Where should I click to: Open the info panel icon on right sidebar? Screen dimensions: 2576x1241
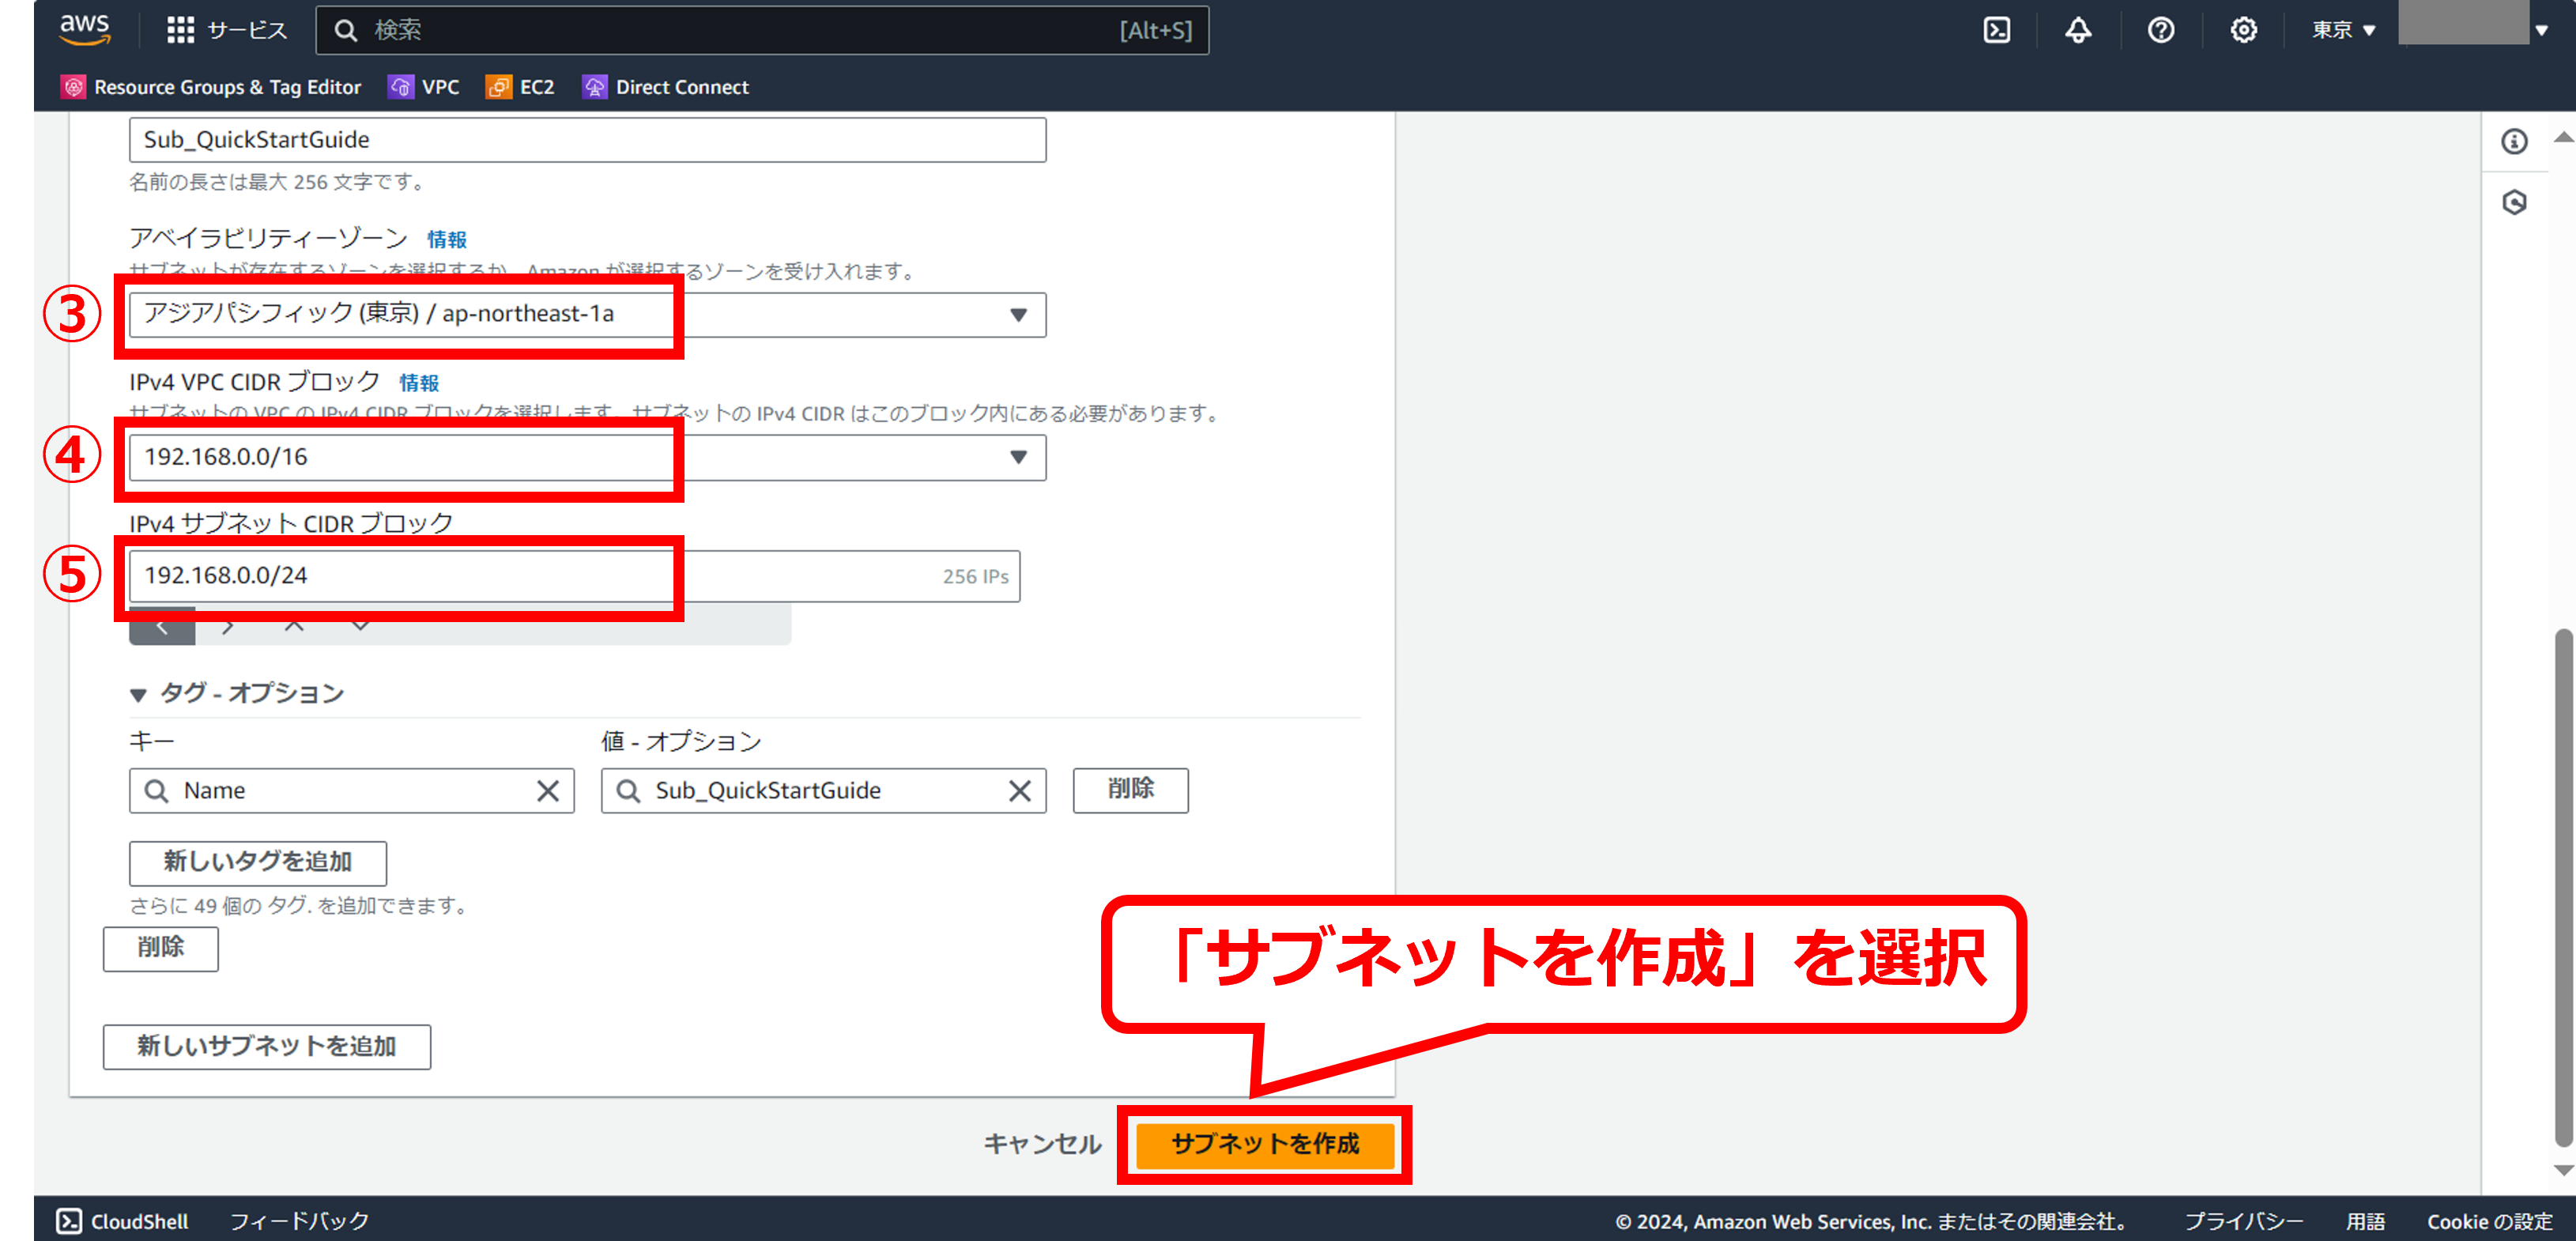2514,141
